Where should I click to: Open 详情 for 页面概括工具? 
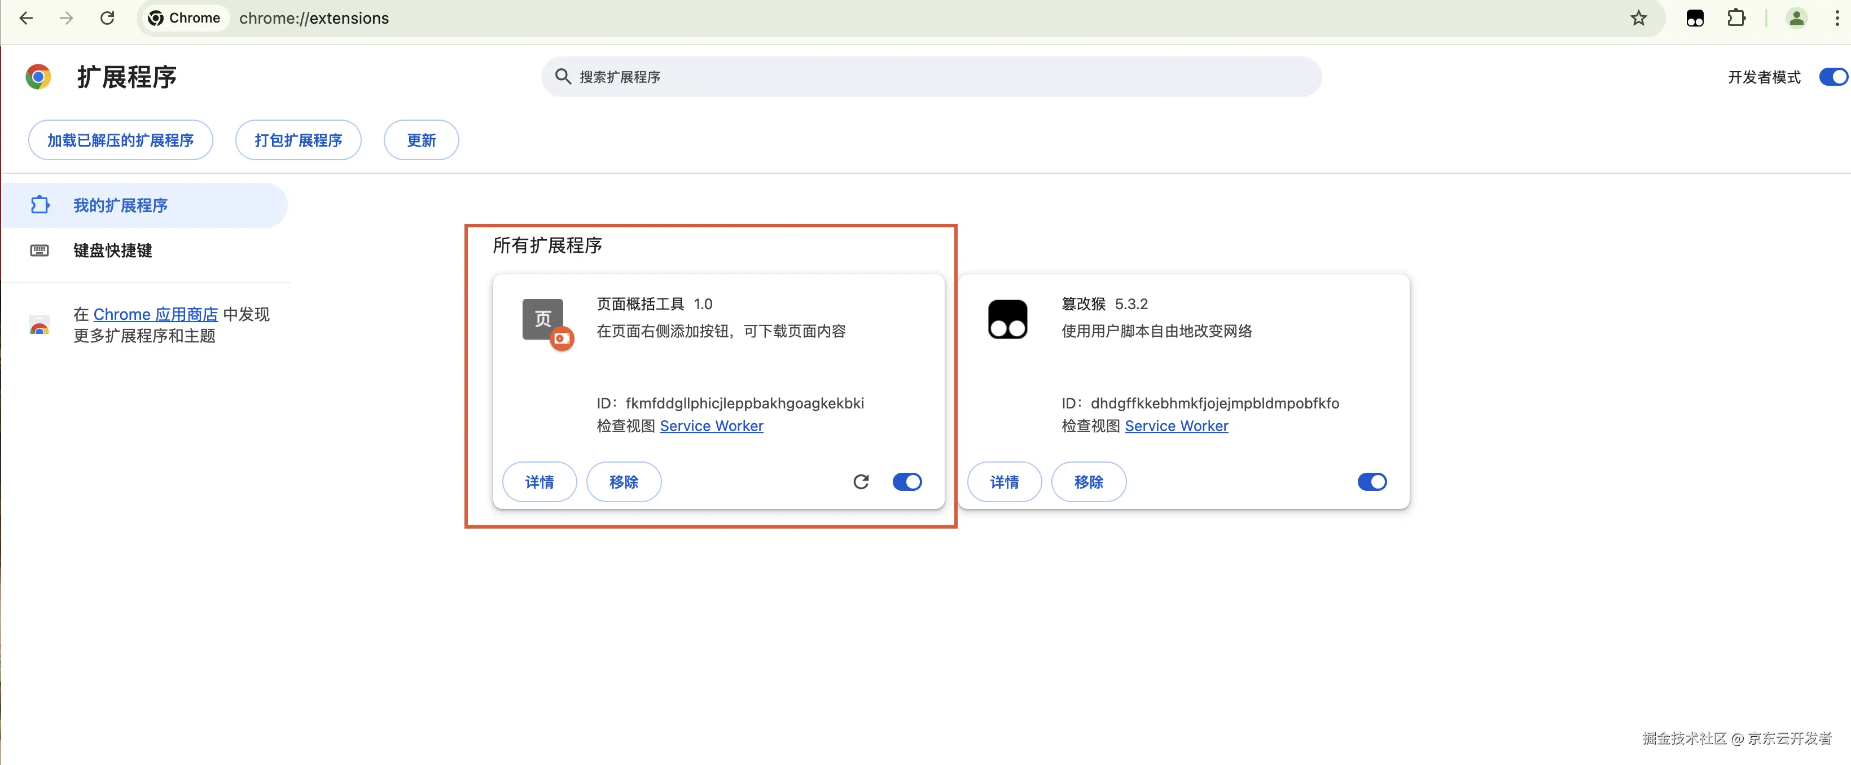[x=539, y=481]
